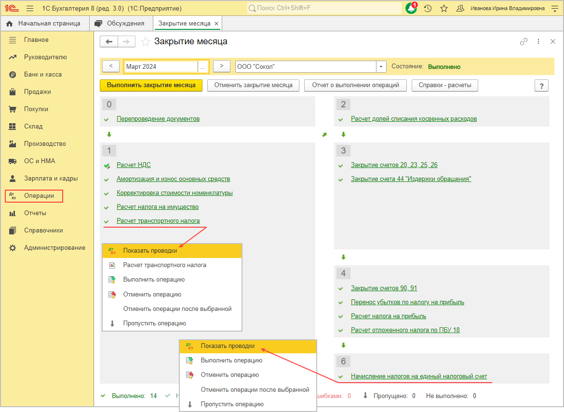Click the back navigation arrow
Screen dimensions: 564x412
tap(109, 42)
